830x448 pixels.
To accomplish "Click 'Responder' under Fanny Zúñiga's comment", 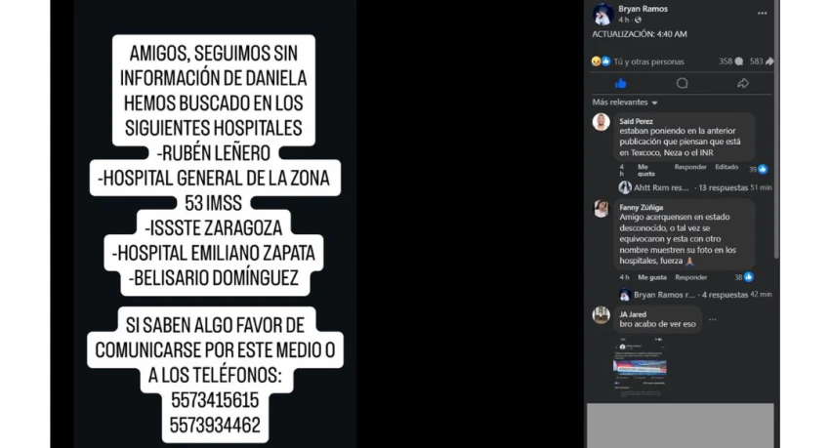I will click(x=690, y=277).
